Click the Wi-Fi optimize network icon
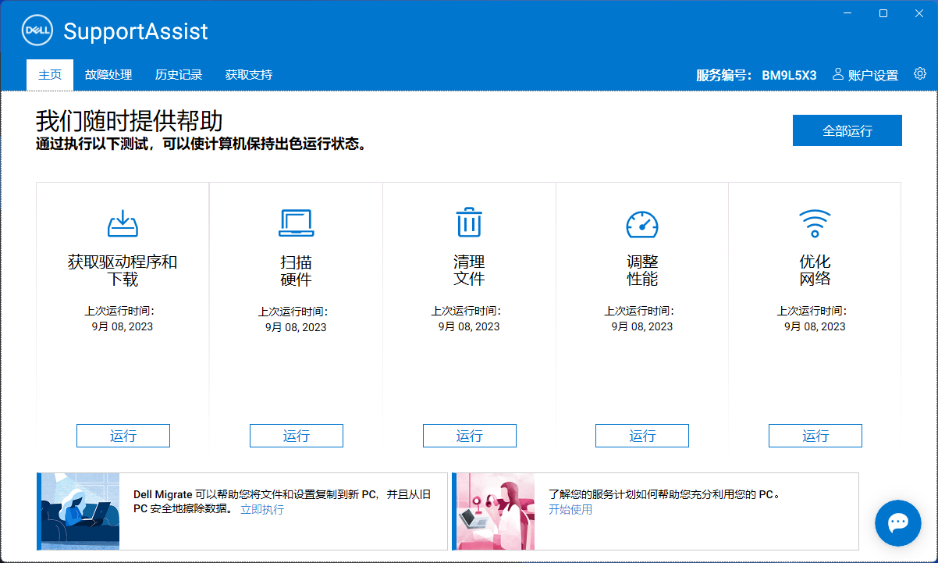Viewport: 938px width, 563px height. point(815,223)
